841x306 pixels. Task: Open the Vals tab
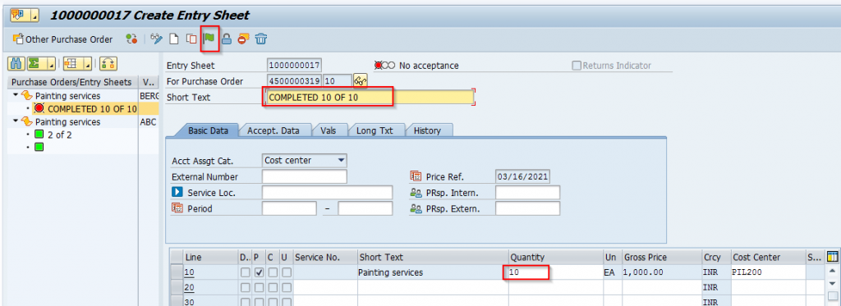tap(328, 130)
